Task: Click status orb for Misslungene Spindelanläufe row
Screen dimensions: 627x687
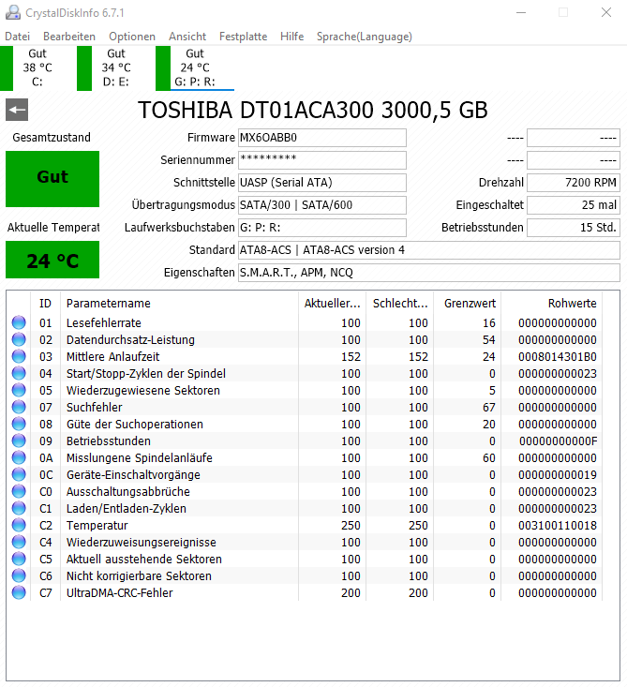Action: point(19,458)
